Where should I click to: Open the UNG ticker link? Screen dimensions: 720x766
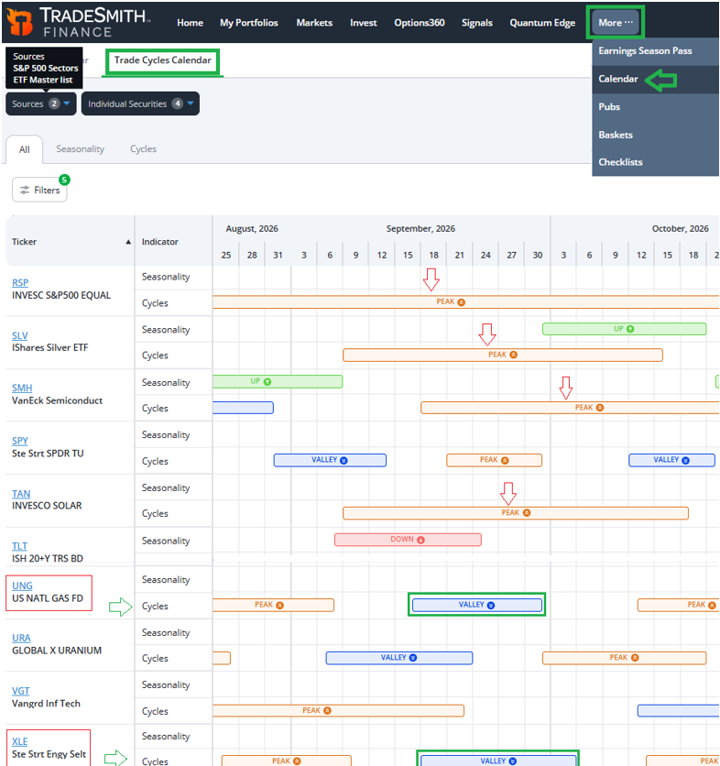pos(22,585)
